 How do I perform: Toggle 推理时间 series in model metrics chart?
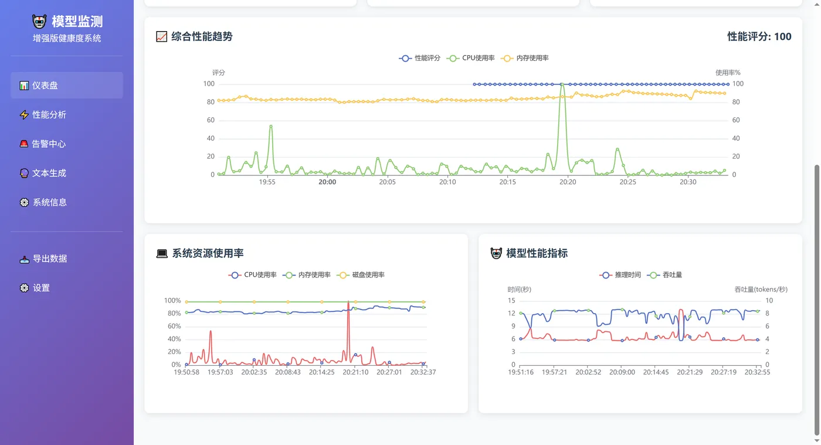click(619, 275)
